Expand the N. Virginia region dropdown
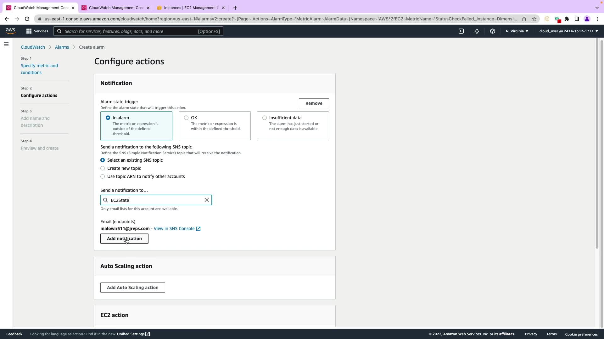Screen dimensions: 604x339 [517, 31]
